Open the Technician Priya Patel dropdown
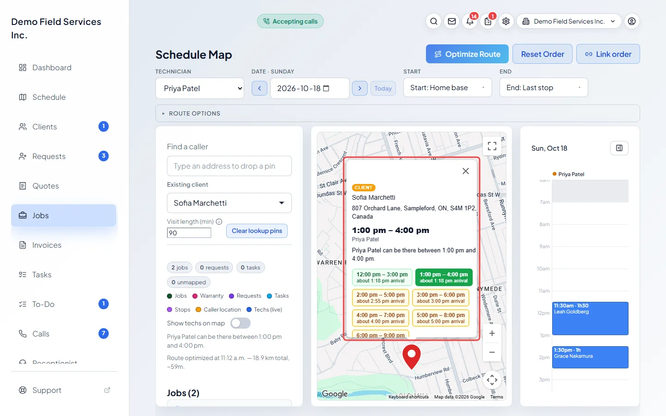Viewport: 666px width, 416px height. coord(200,88)
